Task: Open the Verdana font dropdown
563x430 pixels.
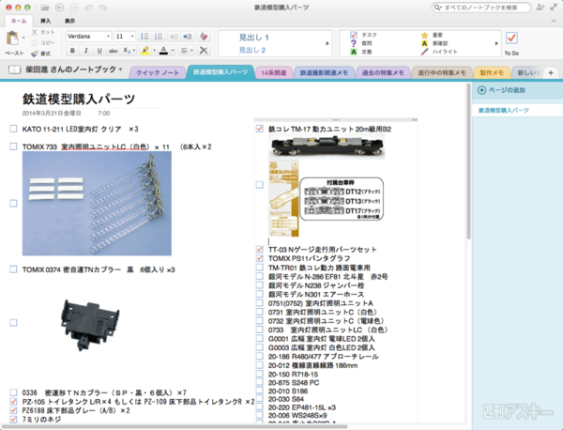Action: pyautogui.click(x=108, y=37)
